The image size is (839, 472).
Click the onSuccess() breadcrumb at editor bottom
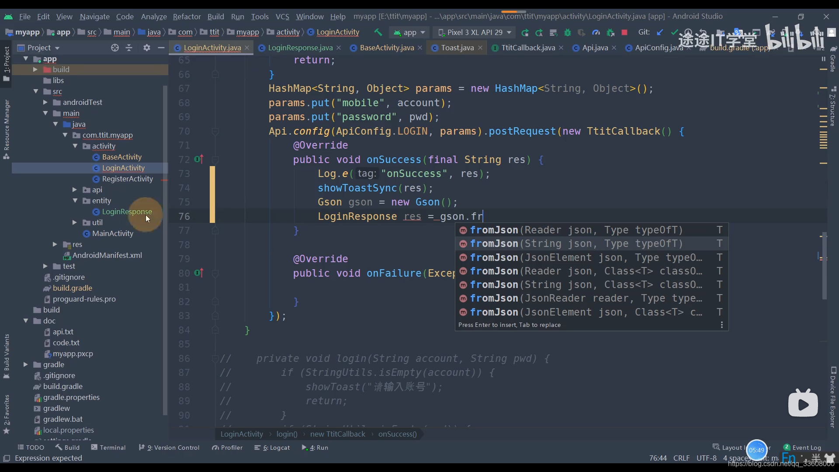[397, 434]
